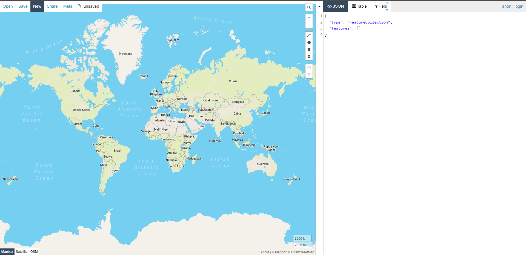
Task: Click the Mongolia map label
Action: (x=238, y=102)
